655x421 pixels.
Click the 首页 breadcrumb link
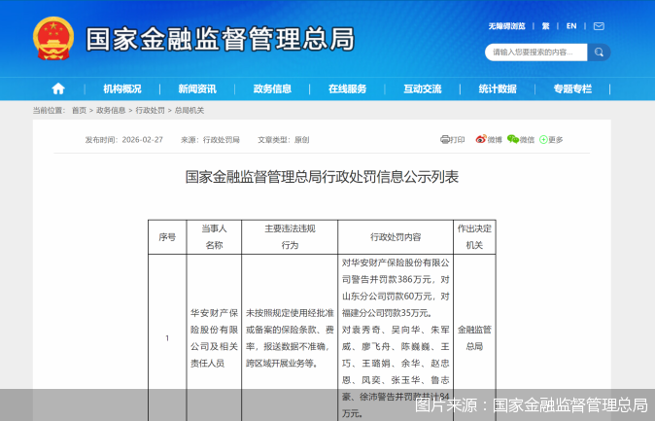(x=79, y=111)
